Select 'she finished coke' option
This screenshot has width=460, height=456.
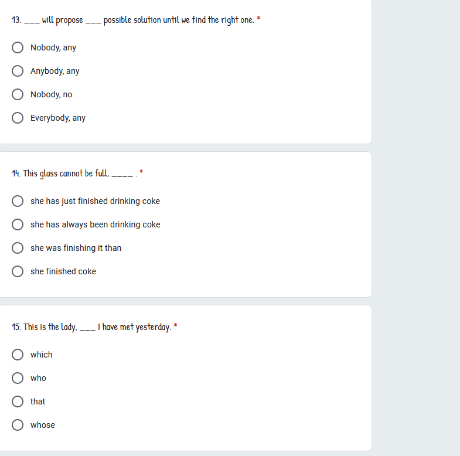[x=18, y=271]
